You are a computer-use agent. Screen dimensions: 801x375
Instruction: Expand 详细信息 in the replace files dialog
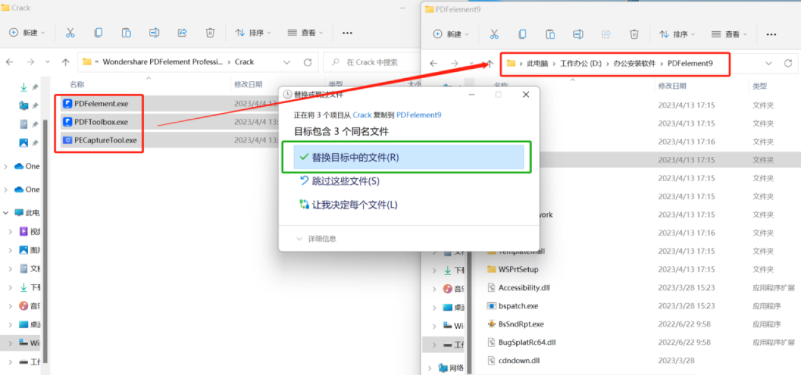pos(316,239)
